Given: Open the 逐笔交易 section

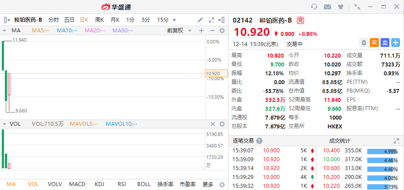Looking at the screenshot, I should 243,141.
